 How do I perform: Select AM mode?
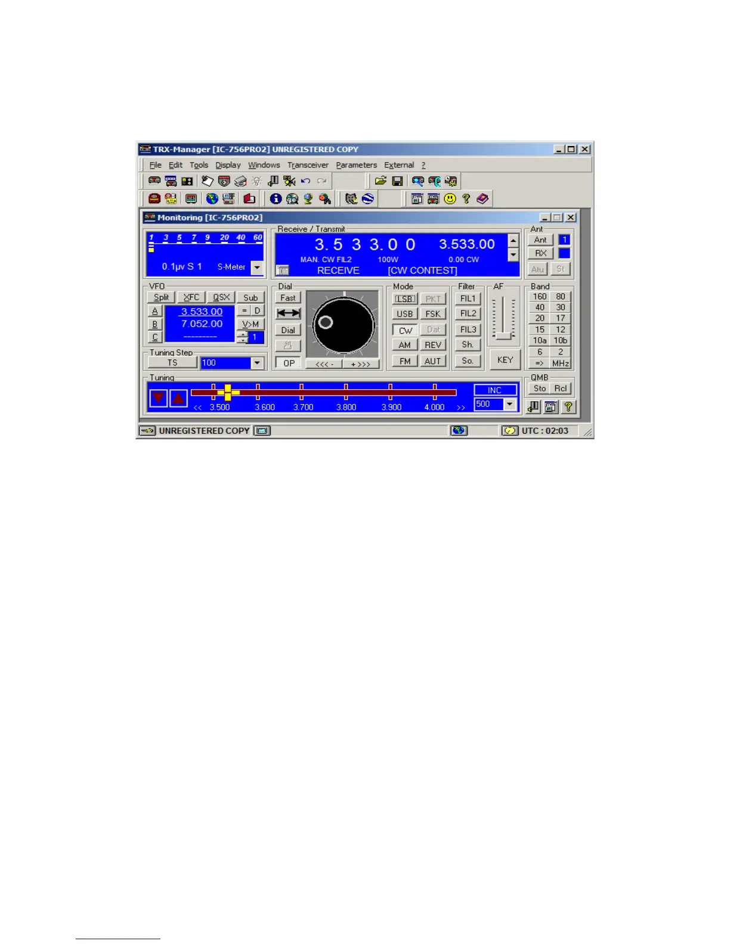coord(405,345)
